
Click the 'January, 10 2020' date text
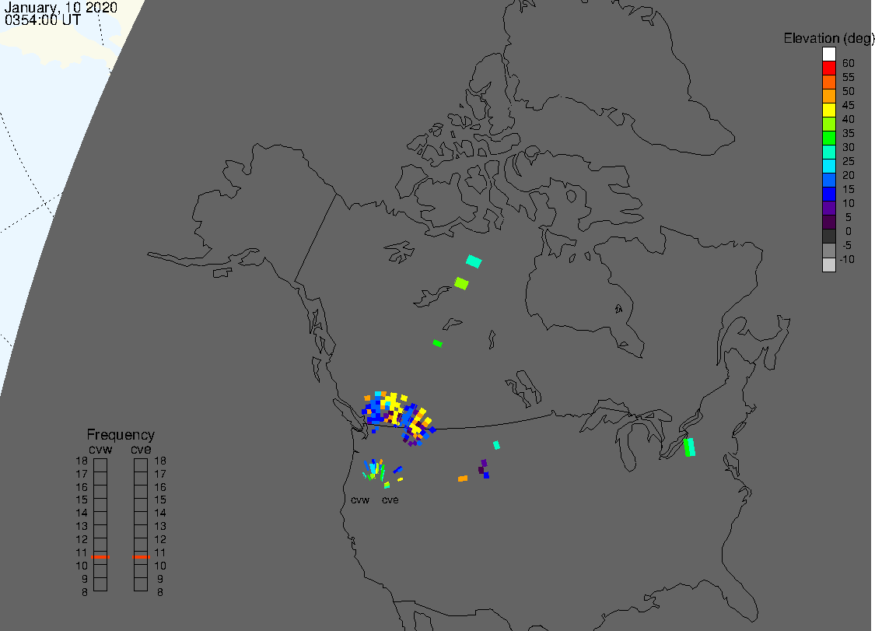pos(61,7)
